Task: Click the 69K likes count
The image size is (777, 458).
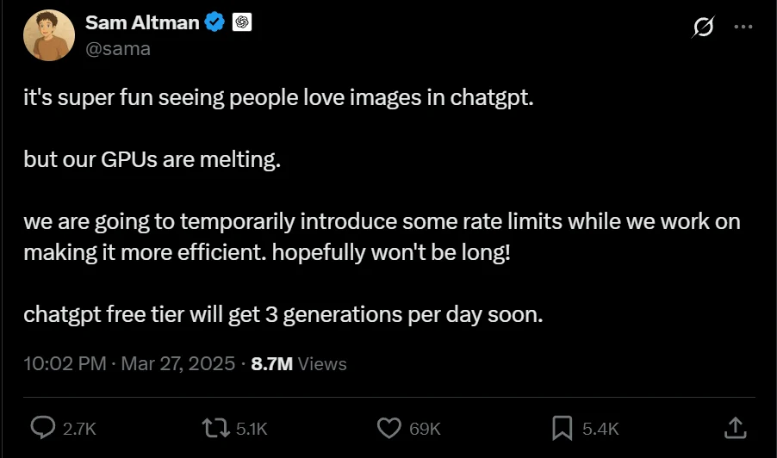Action: 425,428
